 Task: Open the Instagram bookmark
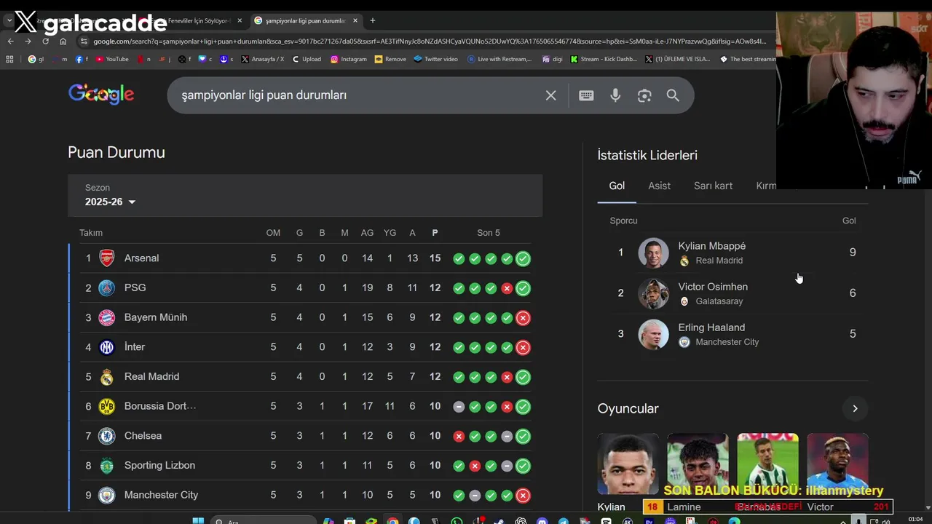[349, 59]
